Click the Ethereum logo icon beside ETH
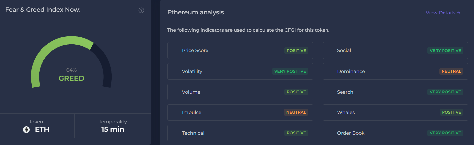 (26, 130)
